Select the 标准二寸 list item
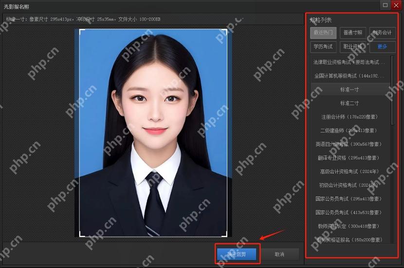 [x=350, y=103]
